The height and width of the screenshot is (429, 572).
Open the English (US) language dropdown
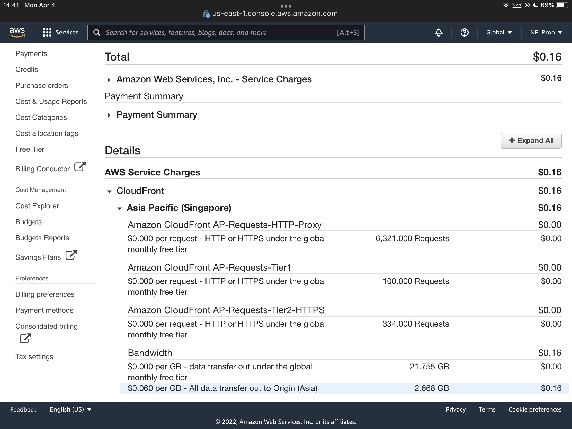[70, 409]
